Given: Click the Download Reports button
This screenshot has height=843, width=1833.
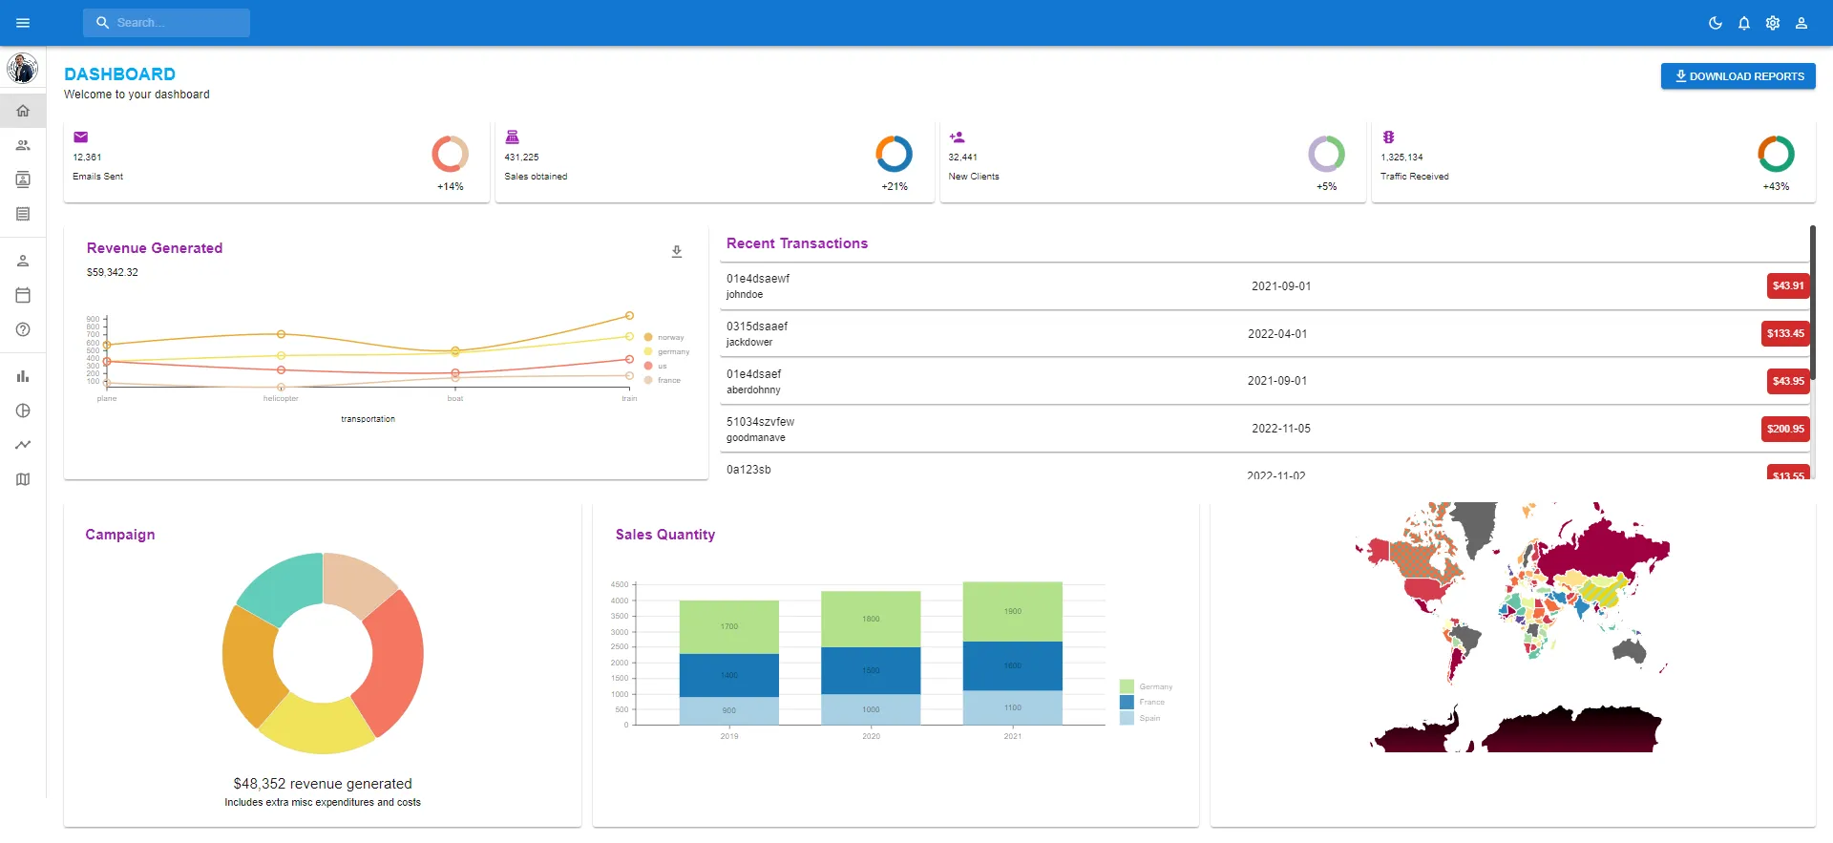Looking at the screenshot, I should point(1738,76).
